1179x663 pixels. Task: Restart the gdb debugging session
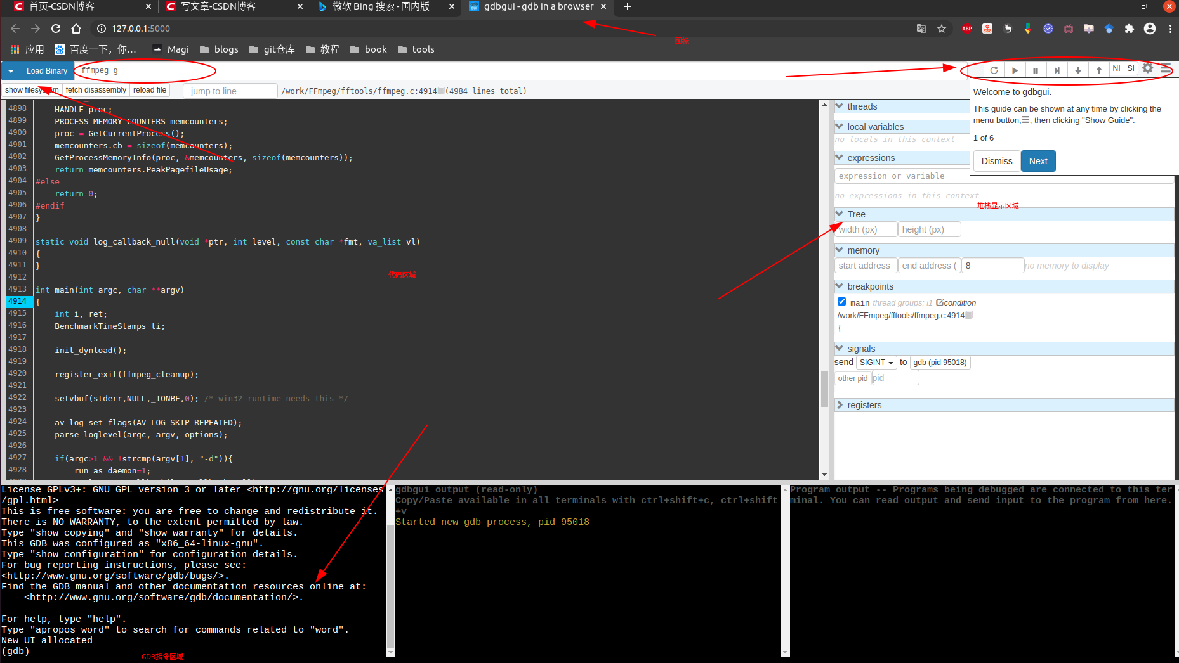tap(994, 70)
